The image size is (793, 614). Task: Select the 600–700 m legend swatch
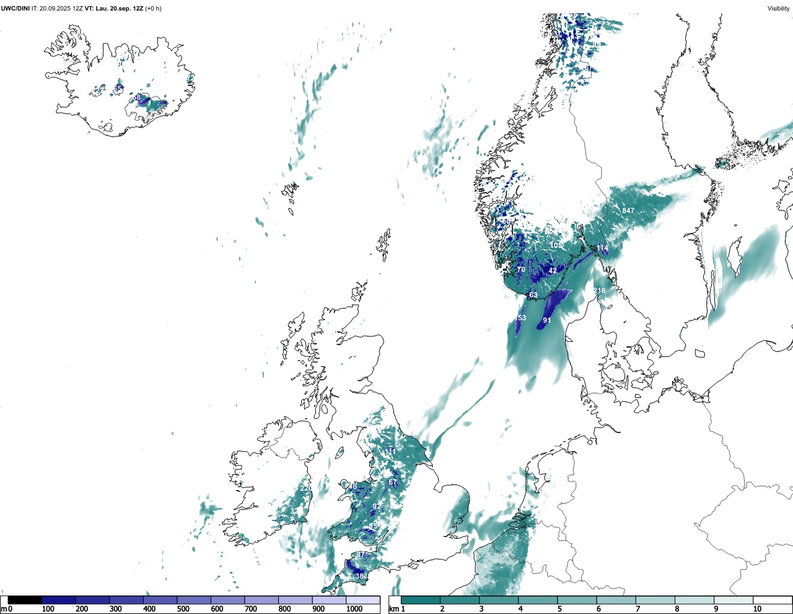coord(227,600)
